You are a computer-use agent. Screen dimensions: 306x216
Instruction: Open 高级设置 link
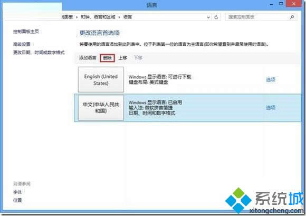22,44
